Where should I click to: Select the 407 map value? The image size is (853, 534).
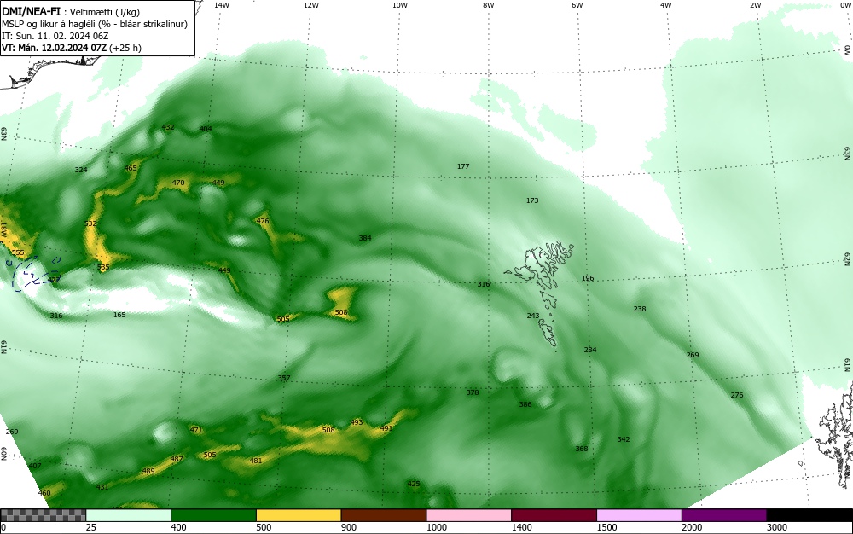point(35,466)
